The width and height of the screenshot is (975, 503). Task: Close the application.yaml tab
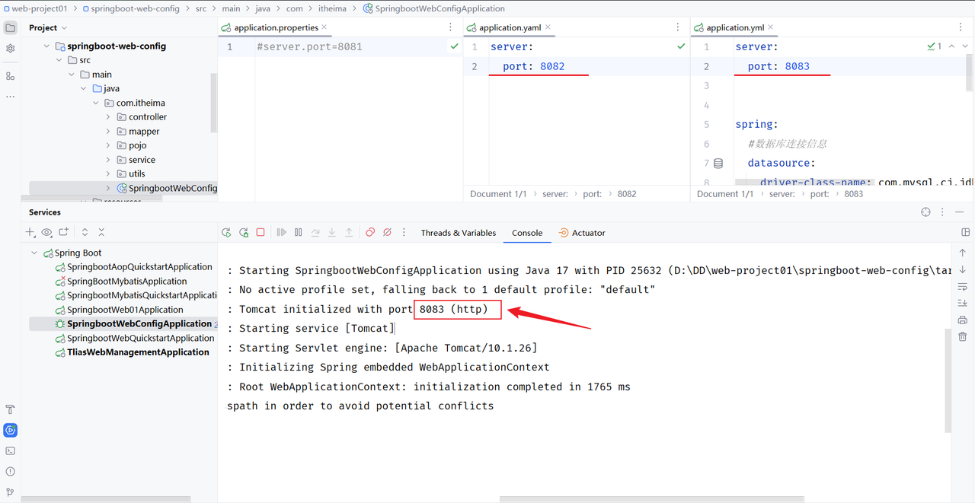tap(548, 27)
